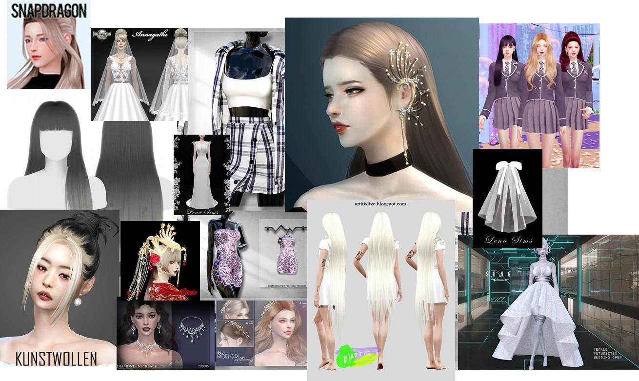Open the large gold ear hairpin portrait

[x=381, y=114]
